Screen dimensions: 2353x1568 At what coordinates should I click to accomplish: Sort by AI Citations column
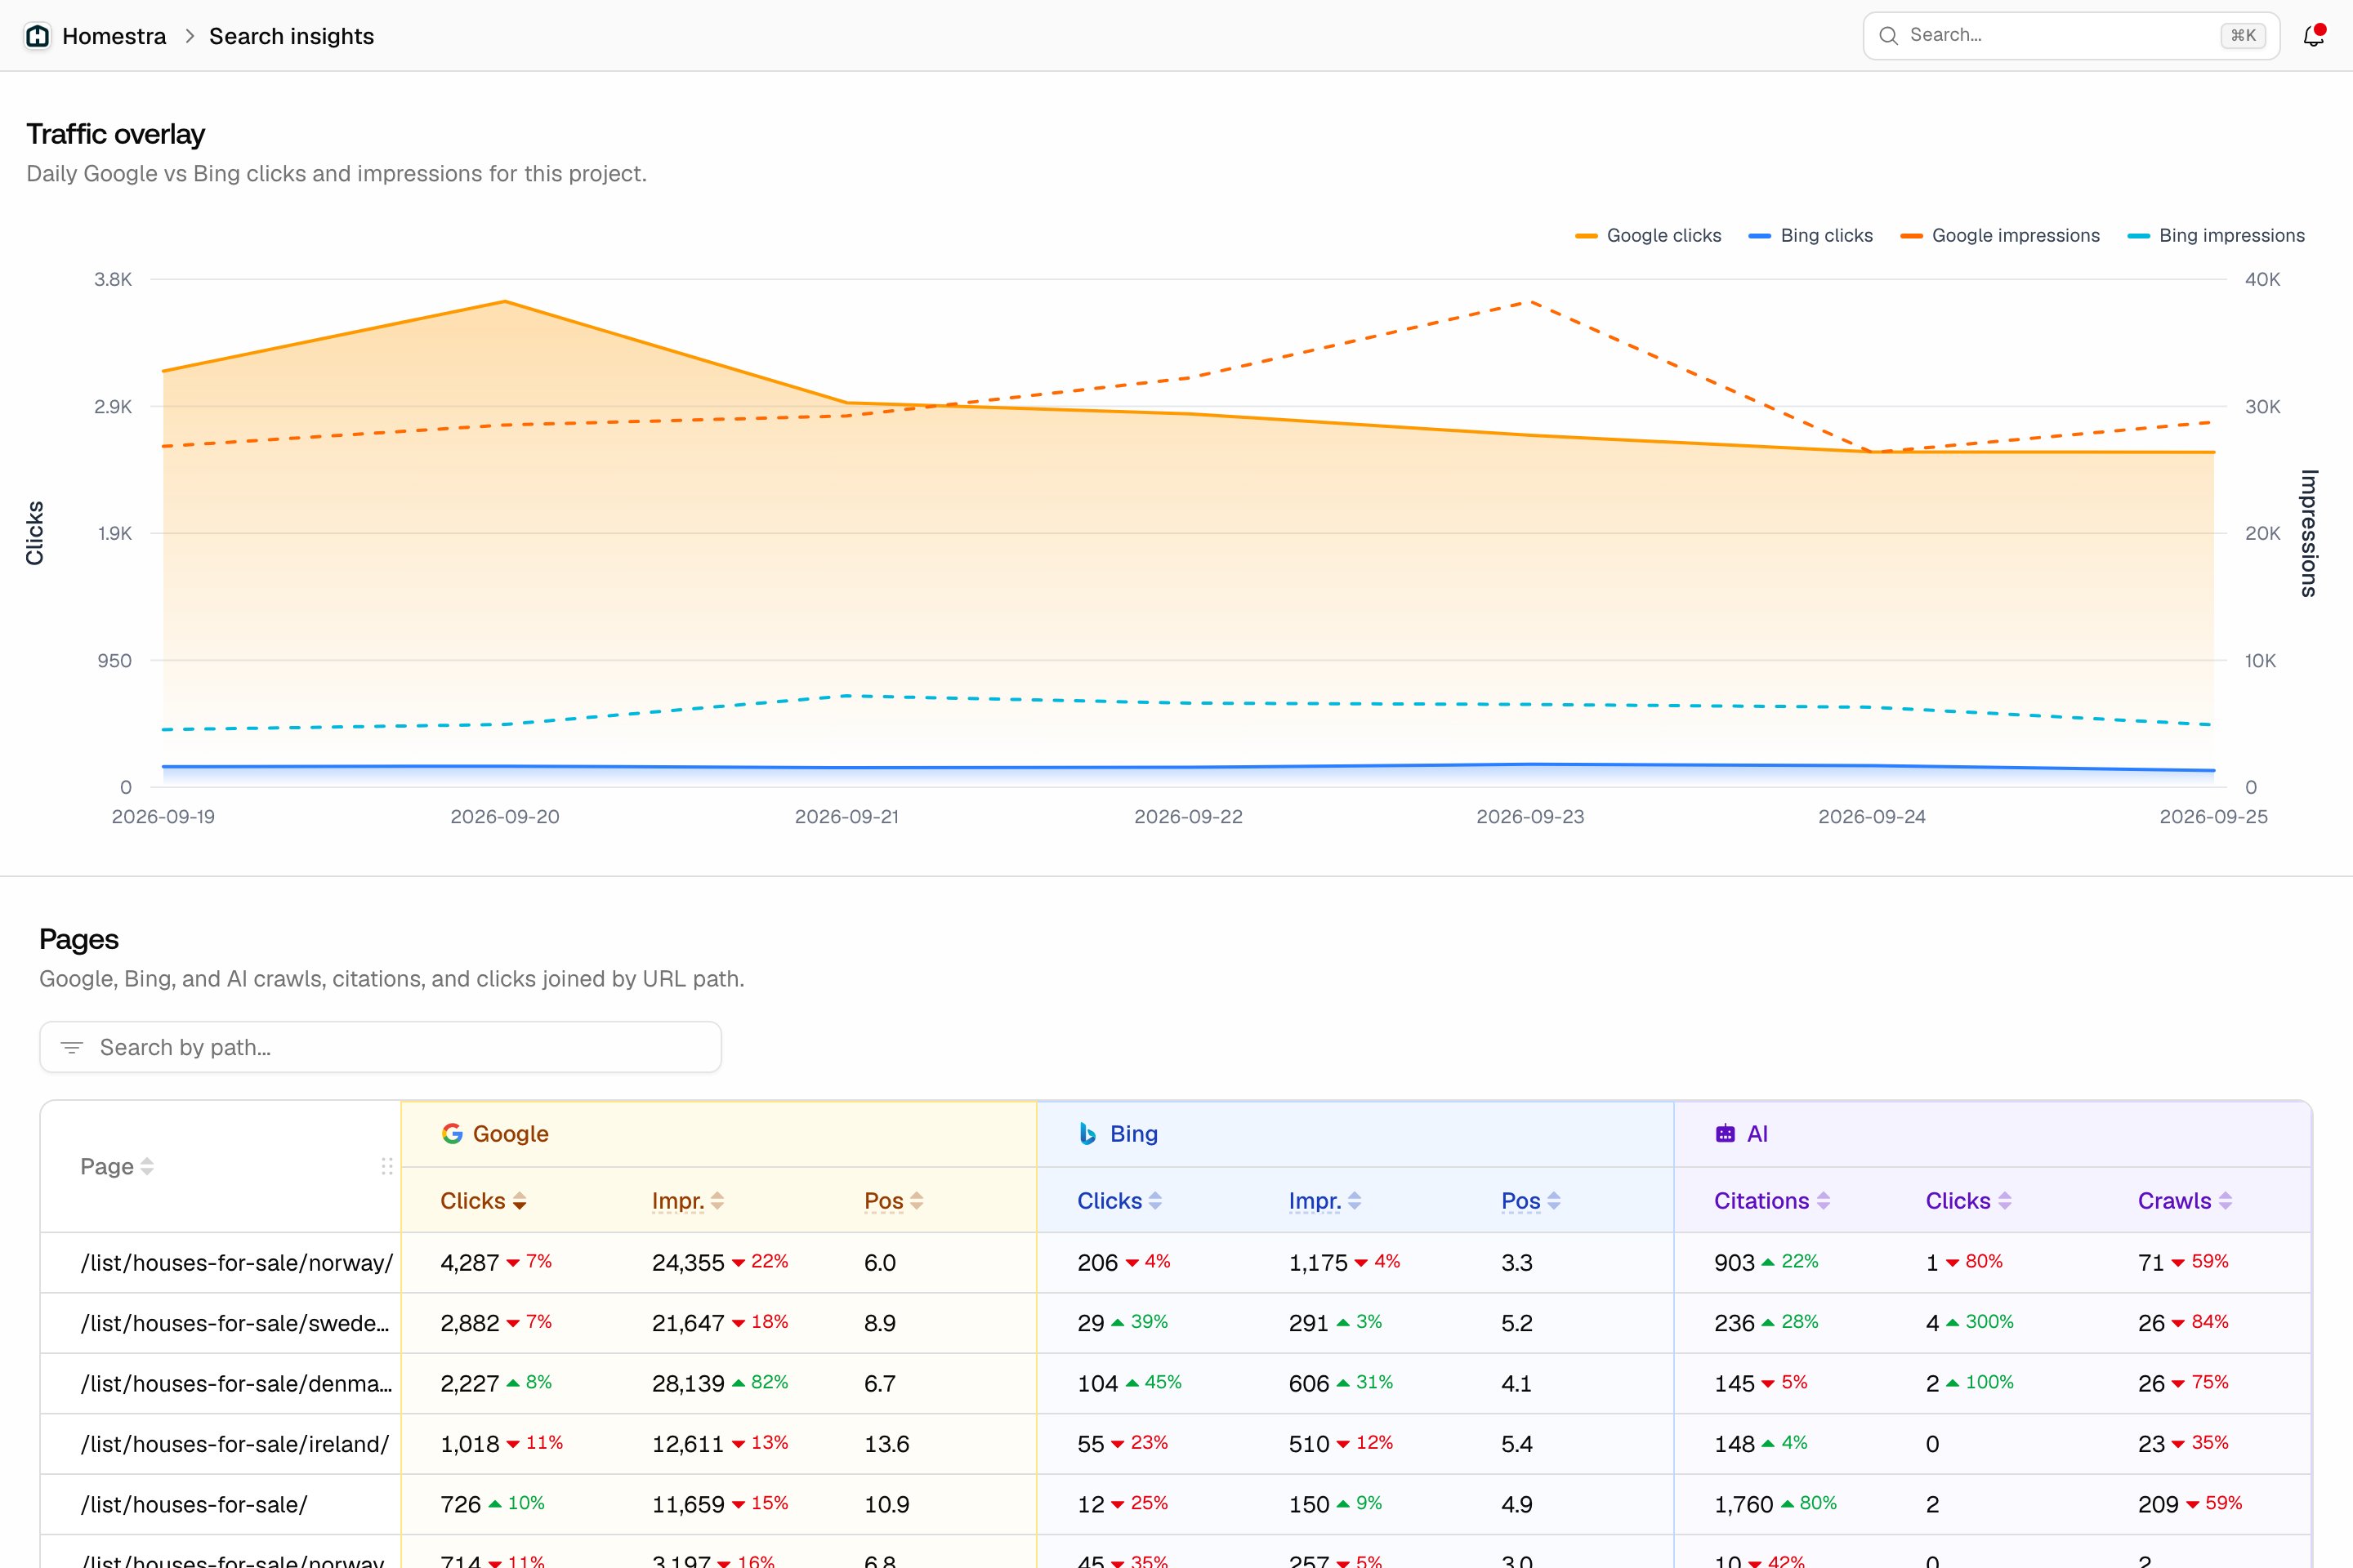(1772, 1200)
